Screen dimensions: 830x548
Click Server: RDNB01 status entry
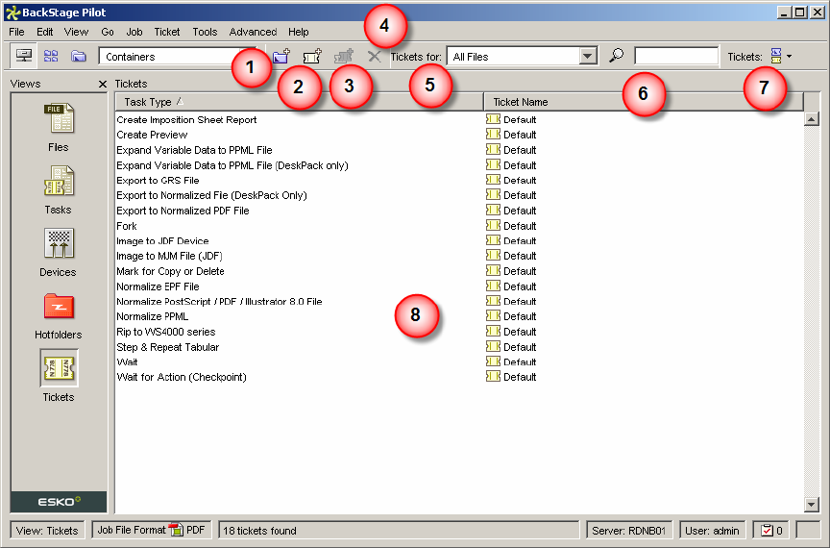[629, 531]
